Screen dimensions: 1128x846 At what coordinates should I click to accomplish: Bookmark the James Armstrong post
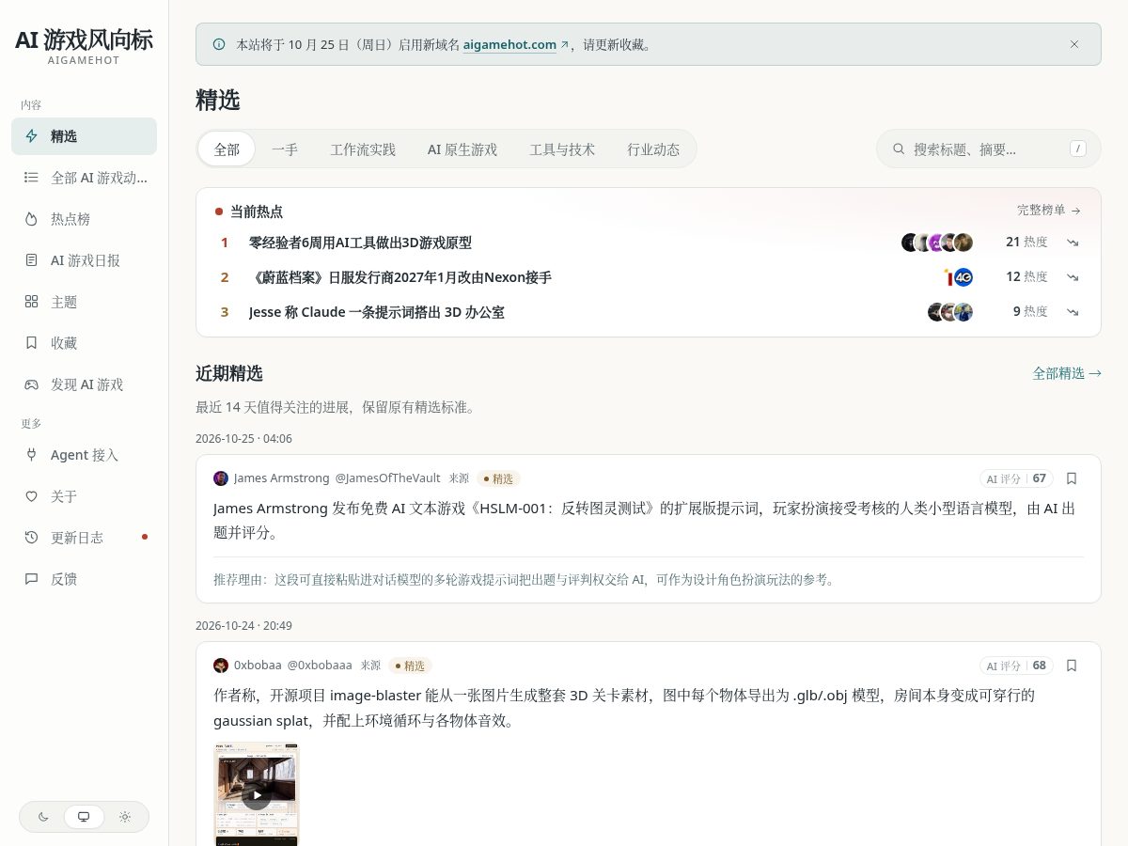click(x=1072, y=478)
